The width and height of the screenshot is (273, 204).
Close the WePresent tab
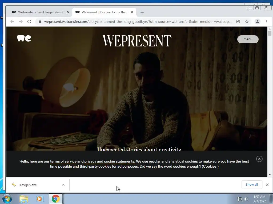(x=132, y=12)
